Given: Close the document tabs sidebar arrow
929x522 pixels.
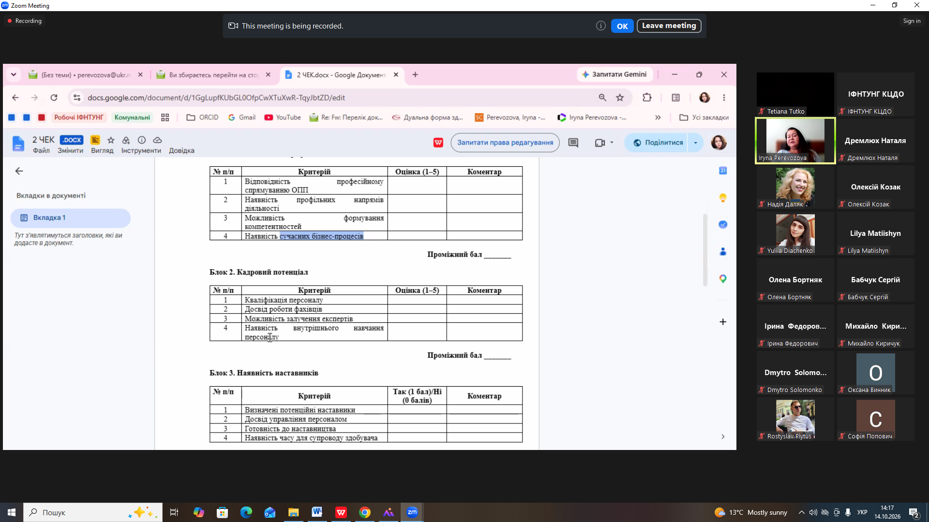Looking at the screenshot, I should point(19,171).
